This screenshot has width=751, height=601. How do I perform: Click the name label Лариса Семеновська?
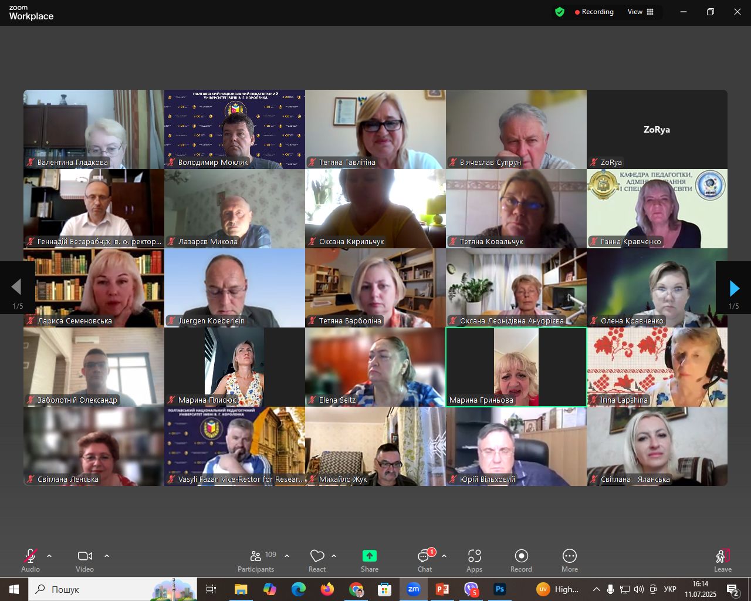point(75,321)
